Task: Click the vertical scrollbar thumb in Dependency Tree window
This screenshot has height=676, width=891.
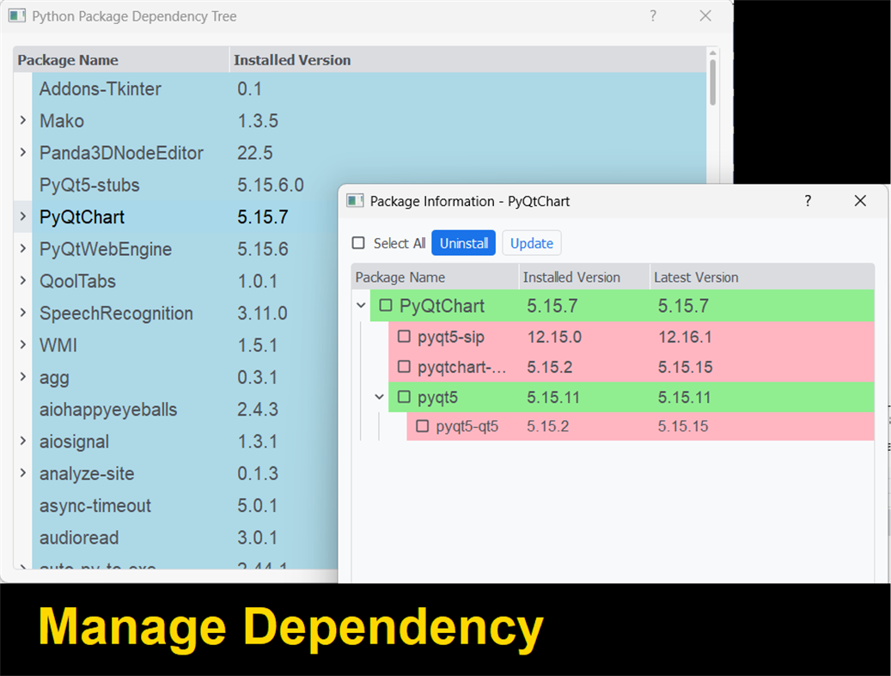Action: point(712,82)
